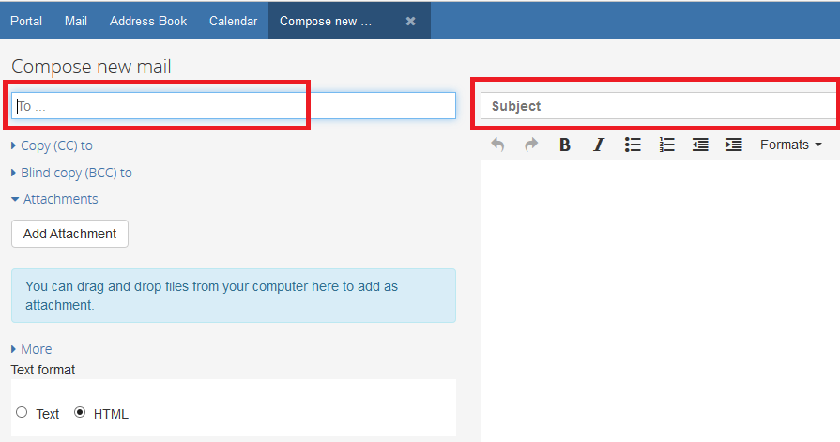This screenshot has width=840, height=442.
Task: Insert a numbered list
Action: (666, 145)
